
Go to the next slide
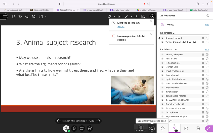98,121
